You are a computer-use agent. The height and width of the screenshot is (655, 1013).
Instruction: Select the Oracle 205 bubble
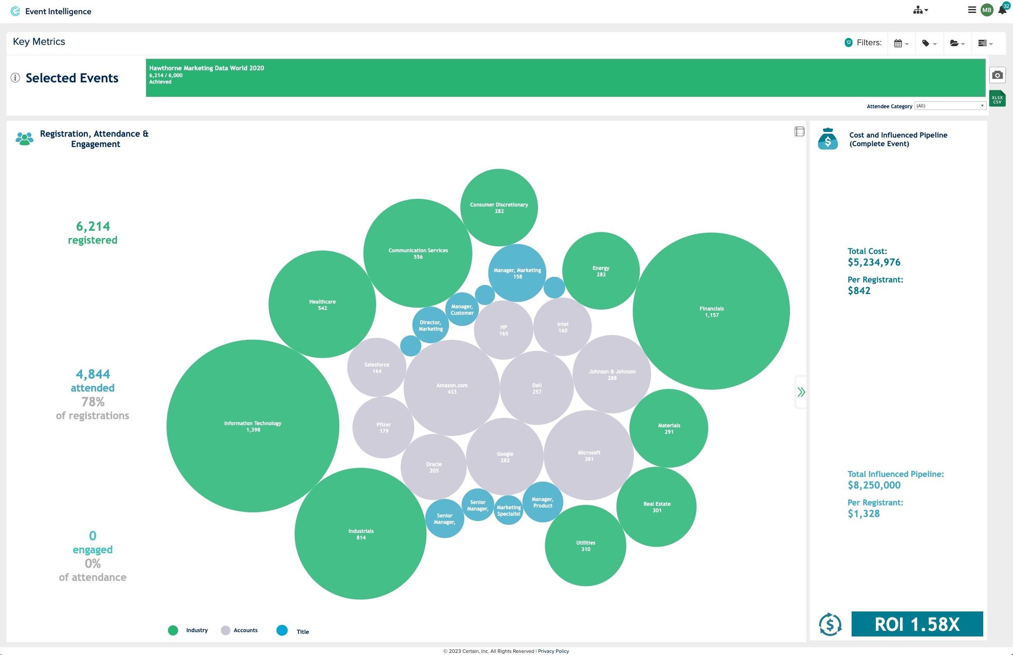coord(434,467)
